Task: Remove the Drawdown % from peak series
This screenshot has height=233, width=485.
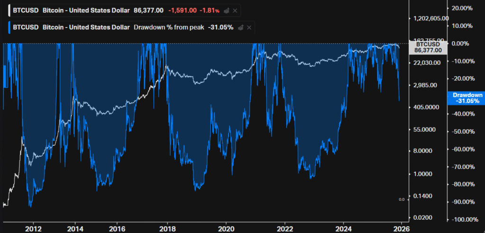Action: click(250, 27)
